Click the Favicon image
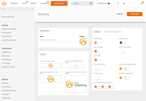The image size is (146, 101). 83,42
